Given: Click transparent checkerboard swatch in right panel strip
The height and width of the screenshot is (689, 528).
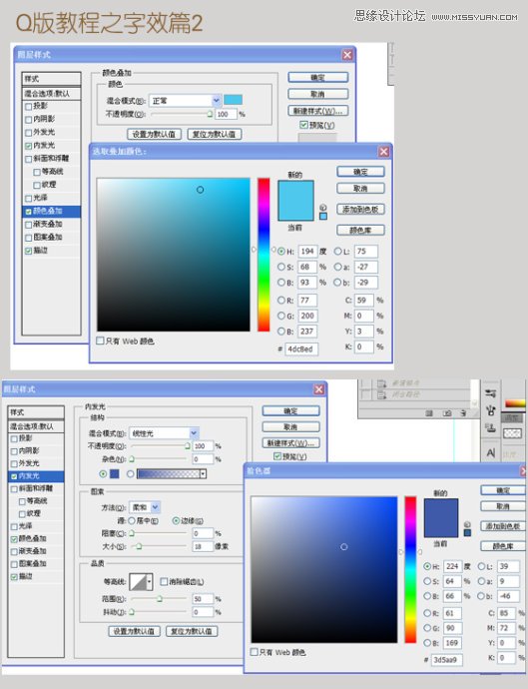Looking at the screenshot, I should [x=512, y=433].
